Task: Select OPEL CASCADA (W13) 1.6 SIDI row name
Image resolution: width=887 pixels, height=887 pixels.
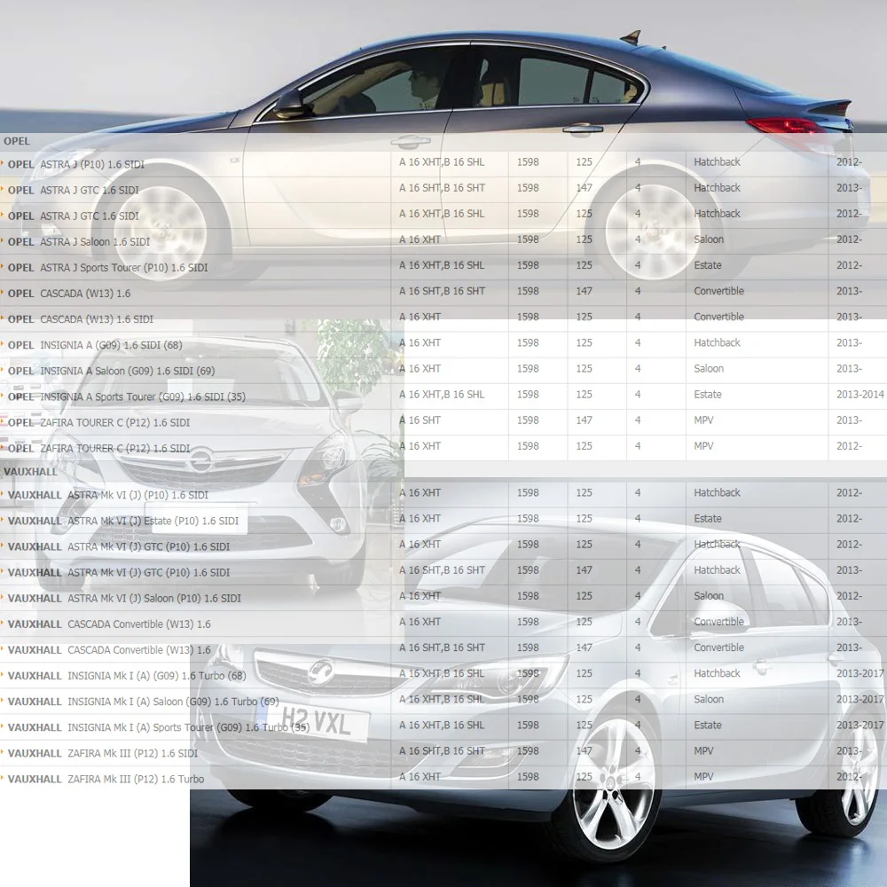Action: pyautogui.click(x=81, y=319)
